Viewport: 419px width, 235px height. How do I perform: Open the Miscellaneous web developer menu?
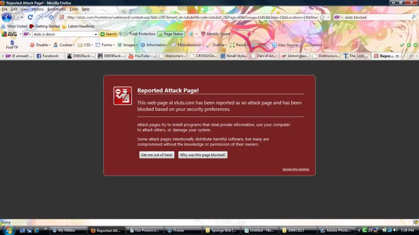pyautogui.click(x=188, y=45)
